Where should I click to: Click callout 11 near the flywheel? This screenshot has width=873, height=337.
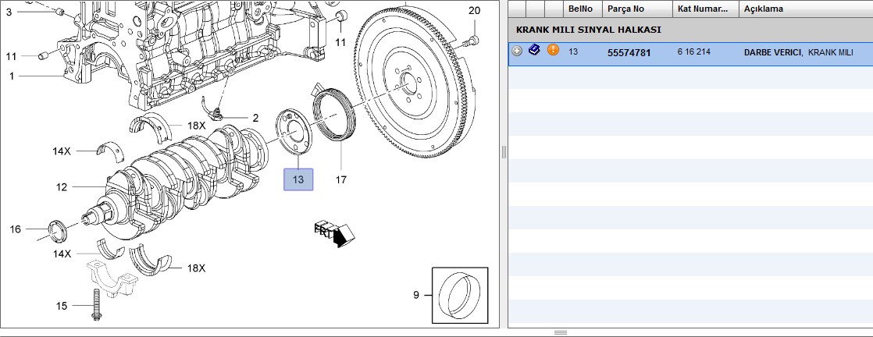coord(340,42)
